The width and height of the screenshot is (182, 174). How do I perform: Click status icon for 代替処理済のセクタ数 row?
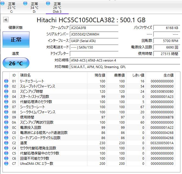6,102
